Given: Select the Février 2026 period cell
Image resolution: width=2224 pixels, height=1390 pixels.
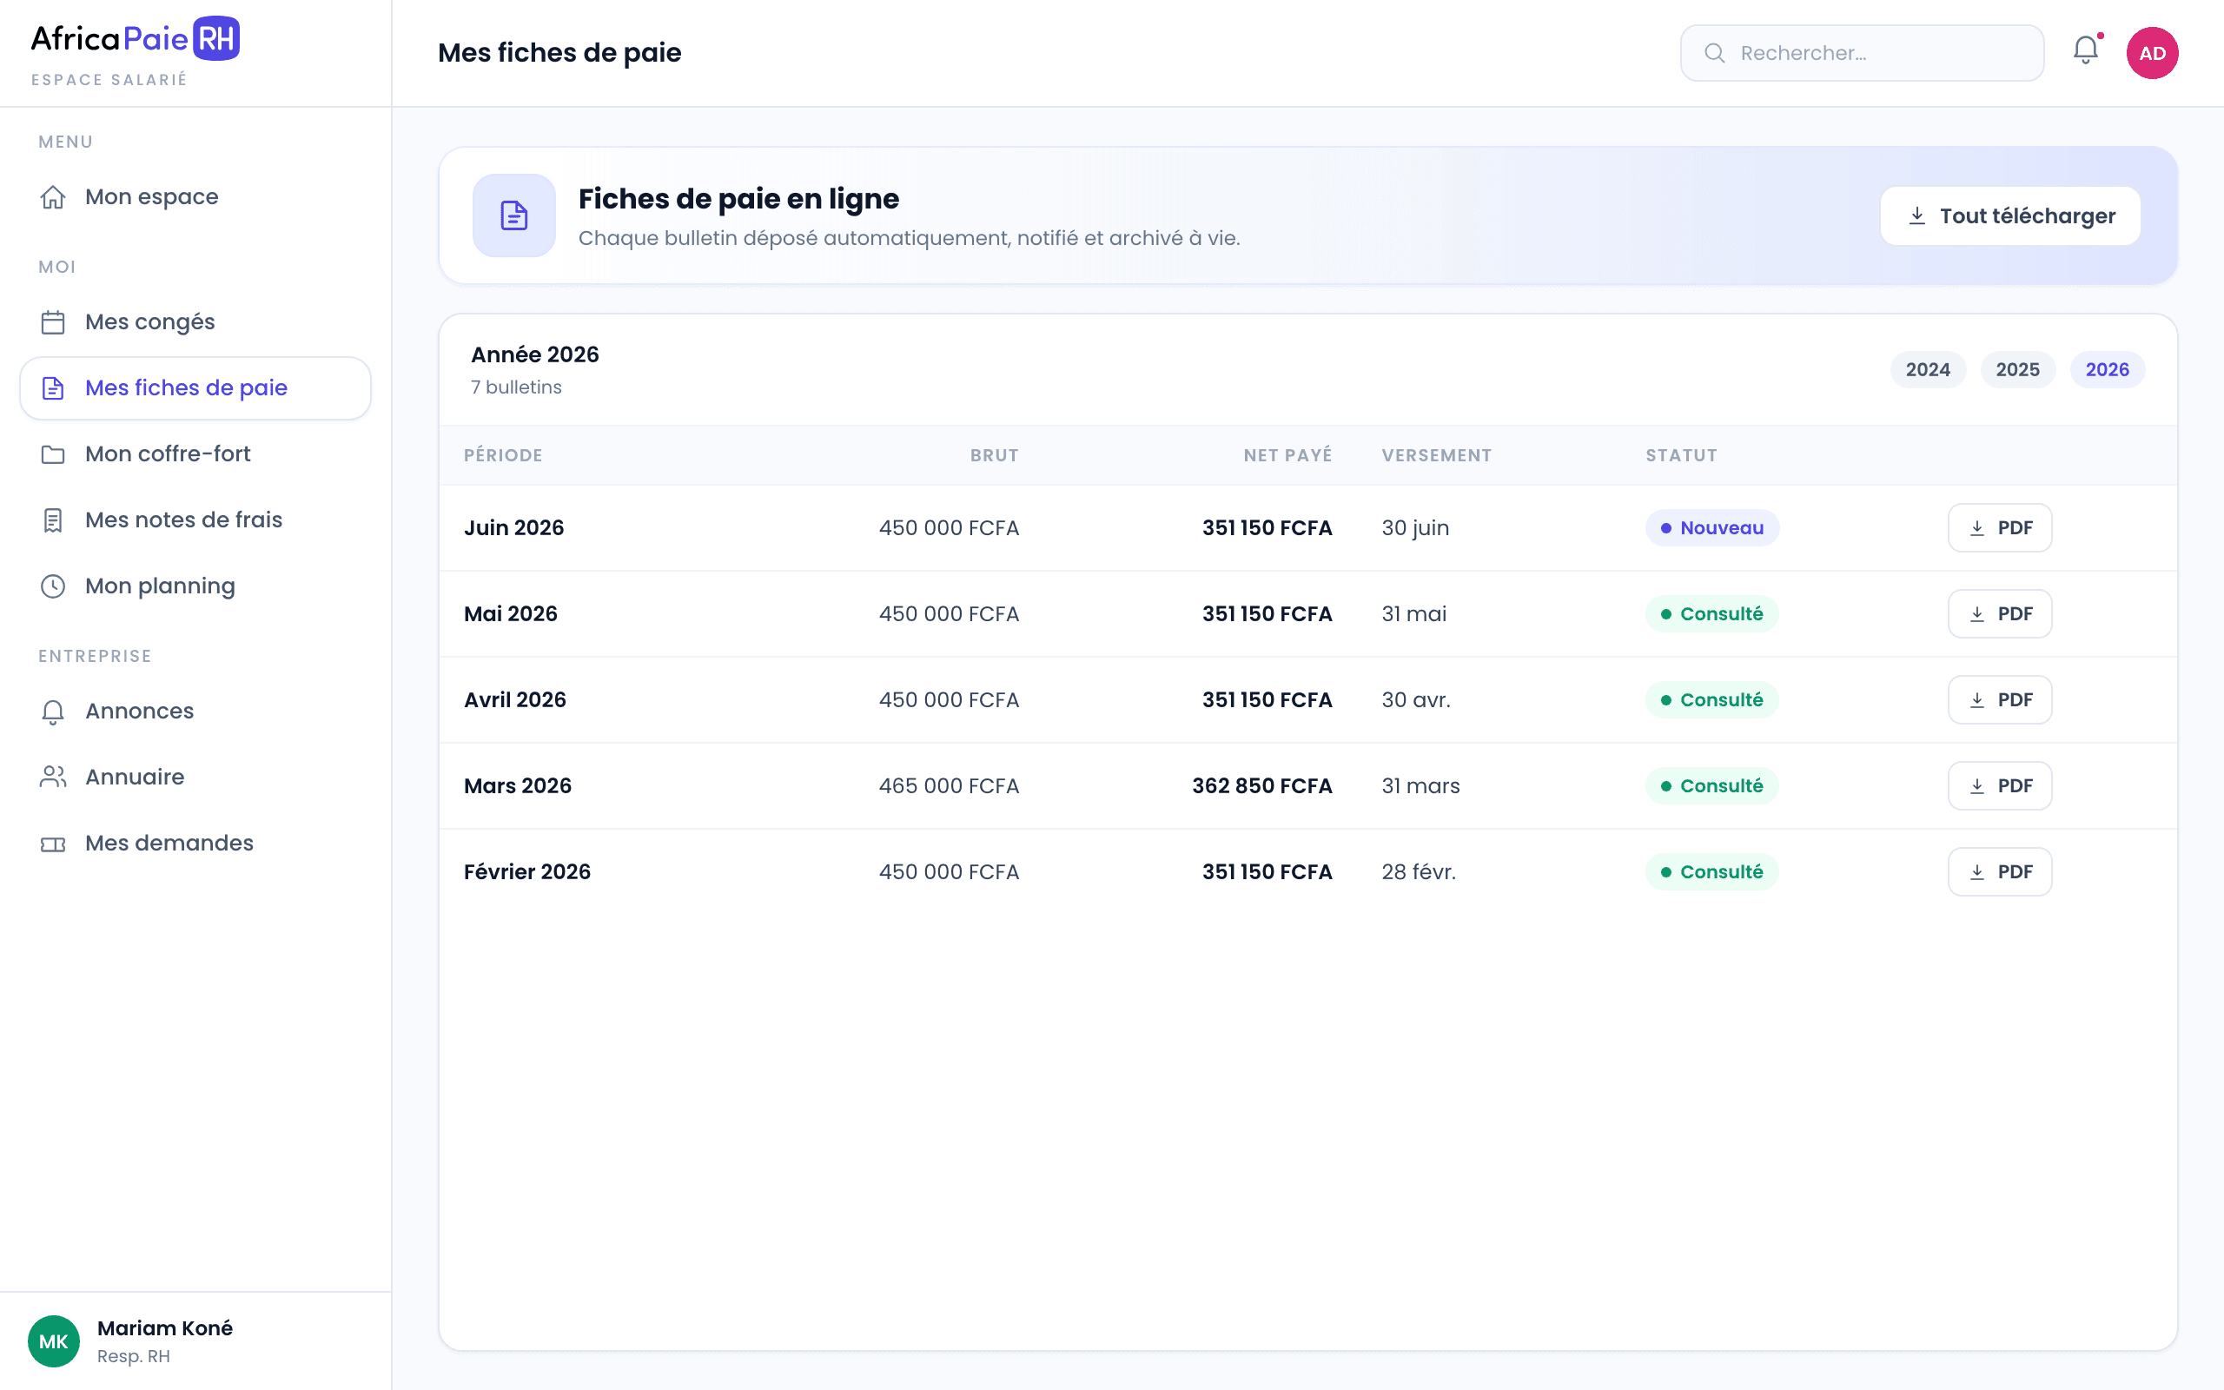Looking at the screenshot, I should coord(526,871).
